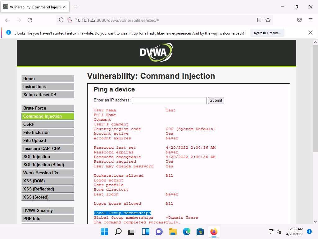The height and width of the screenshot is (239, 318).
Task: Bookmark this page with the star icon
Action: coord(268,20)
